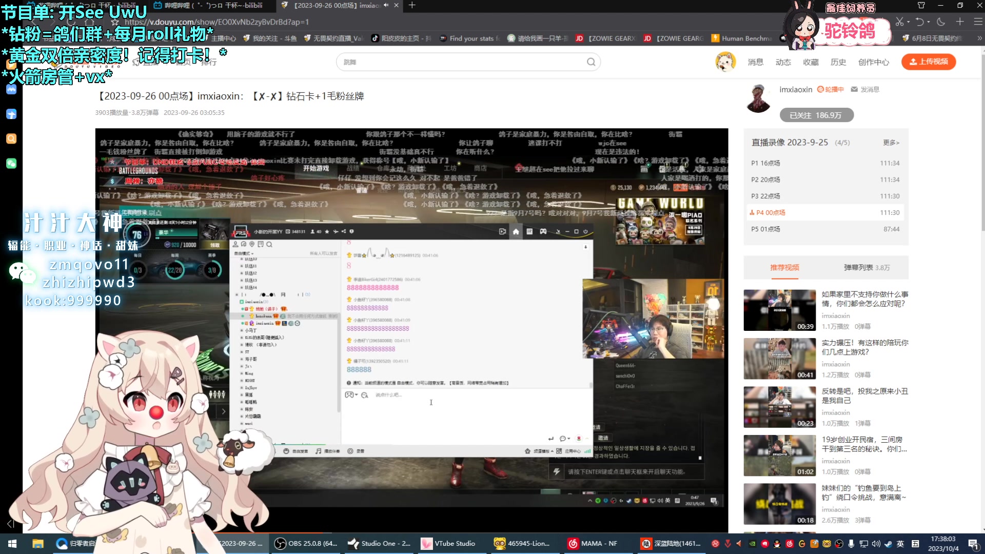The width and height of the screenshot is (985, 554).
Task: Toggle night mode moon icon in browser toolbar
Action: pyautogui.click(x=941, y=22)
